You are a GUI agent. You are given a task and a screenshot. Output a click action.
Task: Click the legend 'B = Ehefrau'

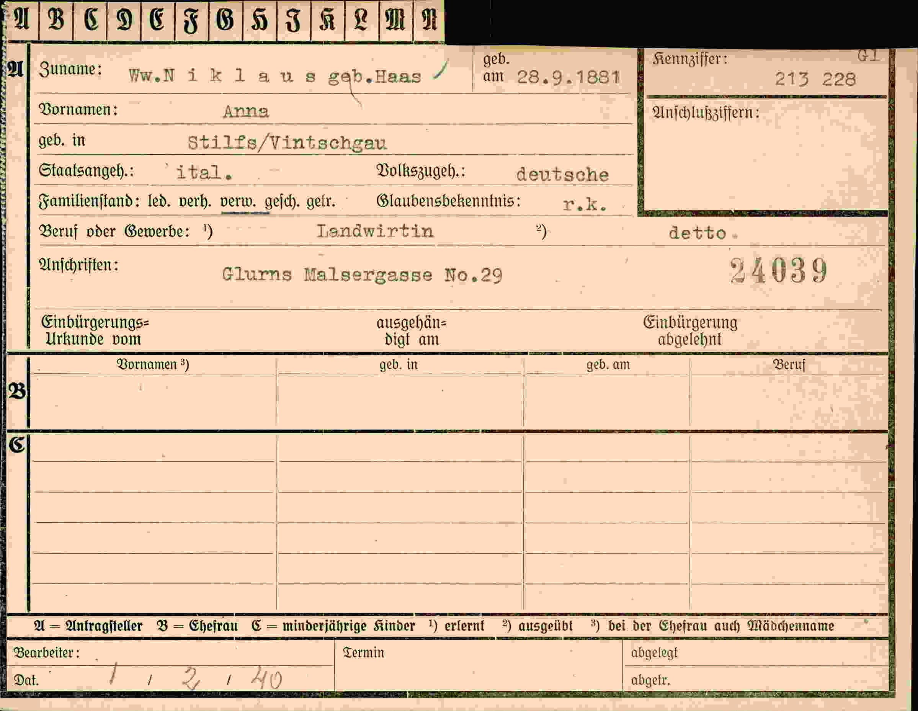[x=197, y=626]
